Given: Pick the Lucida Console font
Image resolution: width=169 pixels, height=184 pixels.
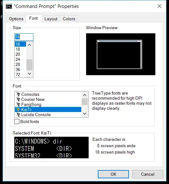Looking at the screenshot, I should pos(48,115).
